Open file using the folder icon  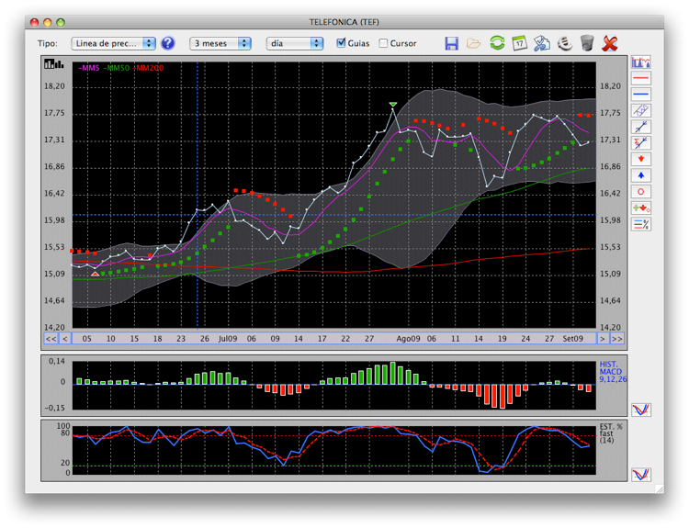point(474,43)
